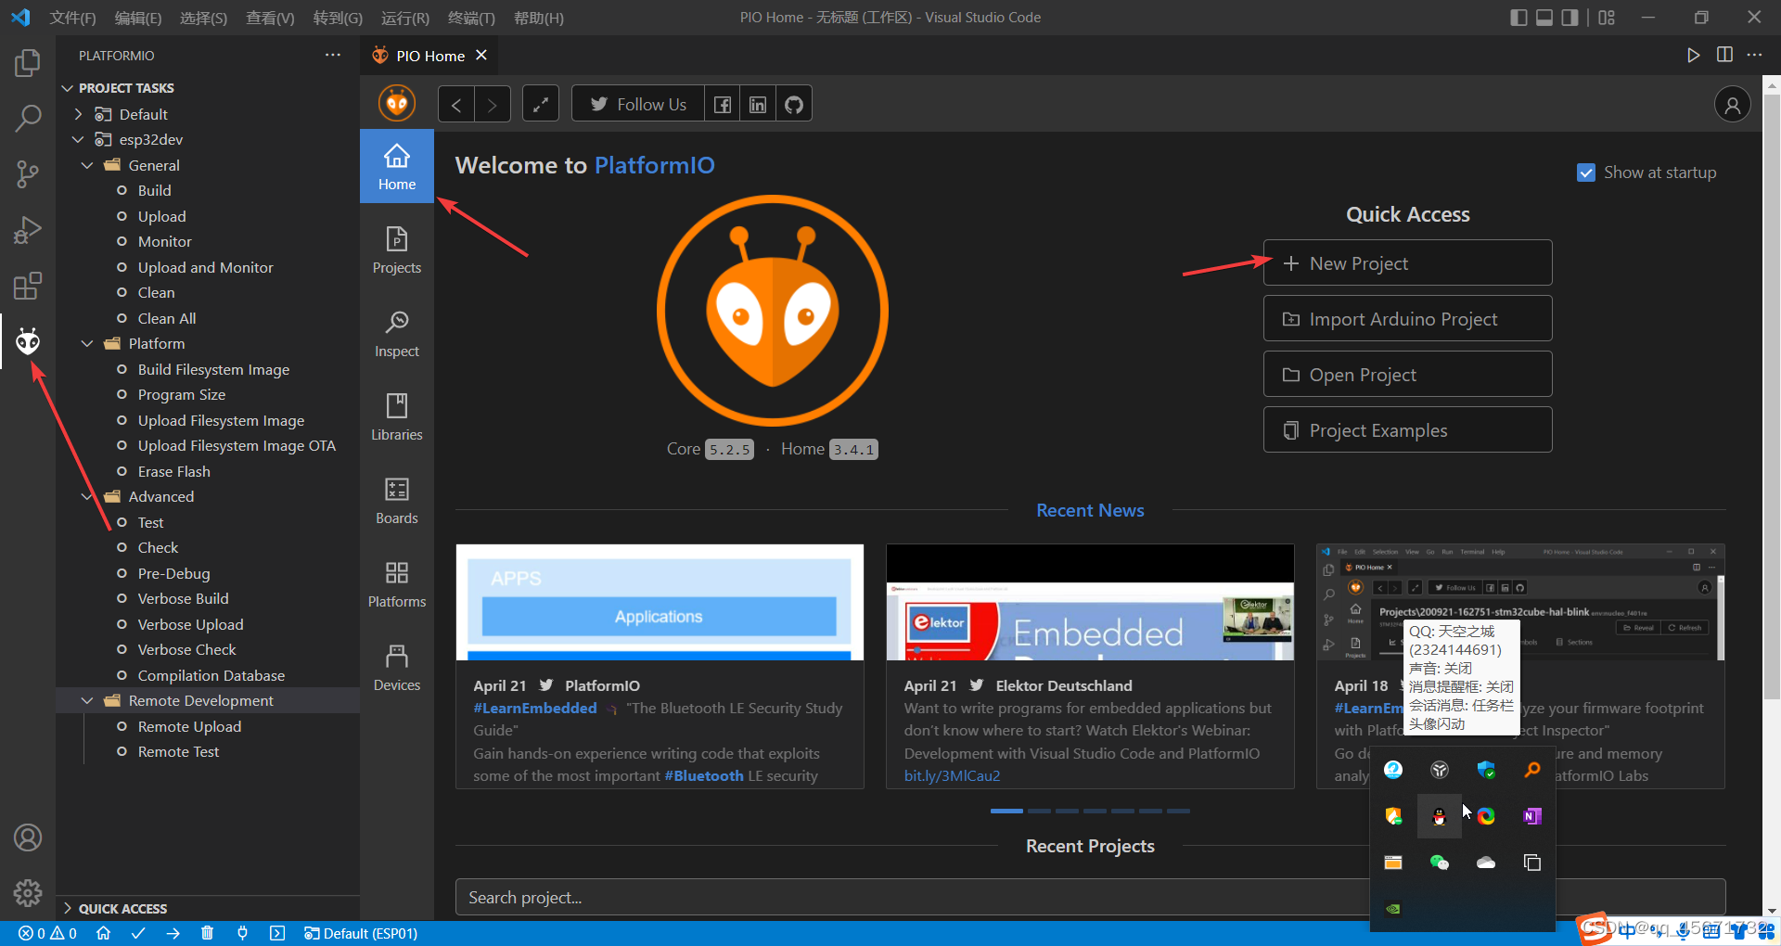Click PlatformIO Home icon in status bar
The image size is (1781, 946).
pos(104,933)
